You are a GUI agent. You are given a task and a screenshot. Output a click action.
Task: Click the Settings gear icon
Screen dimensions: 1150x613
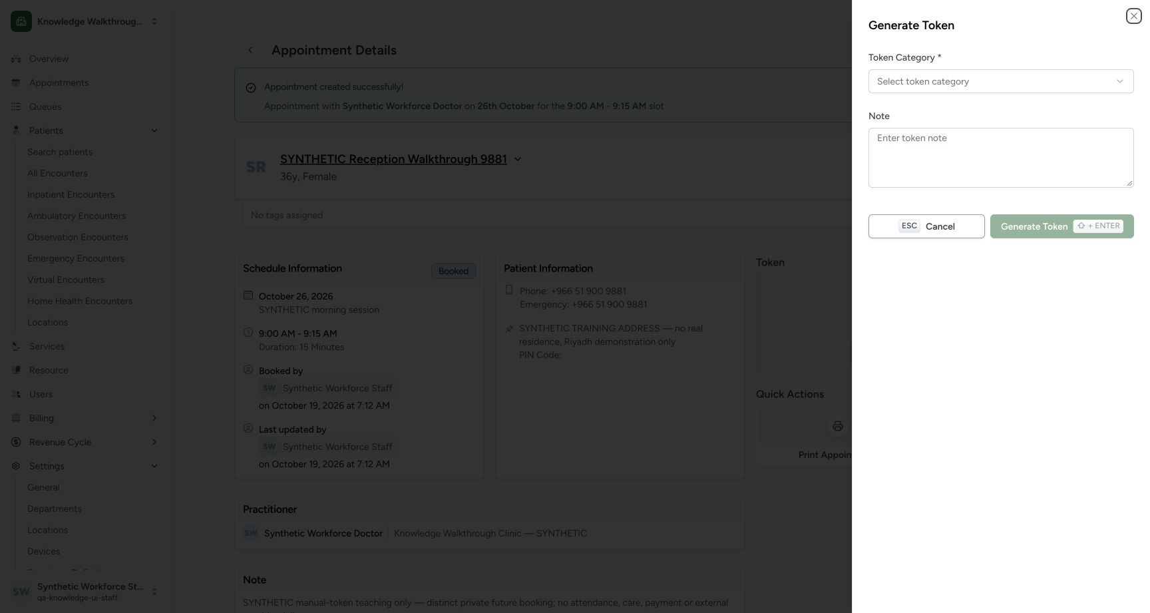[16, 466]
